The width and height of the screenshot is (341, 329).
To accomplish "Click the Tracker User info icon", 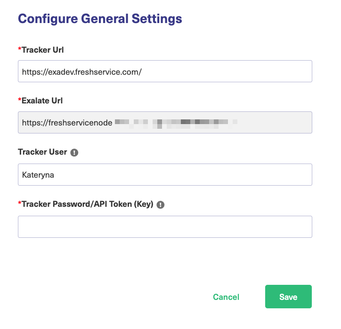I will point(74,152).
